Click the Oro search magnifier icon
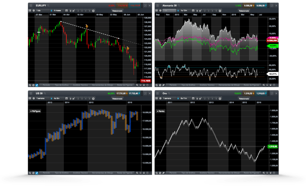Screen dimensions: 306x194 click(169, 93)
